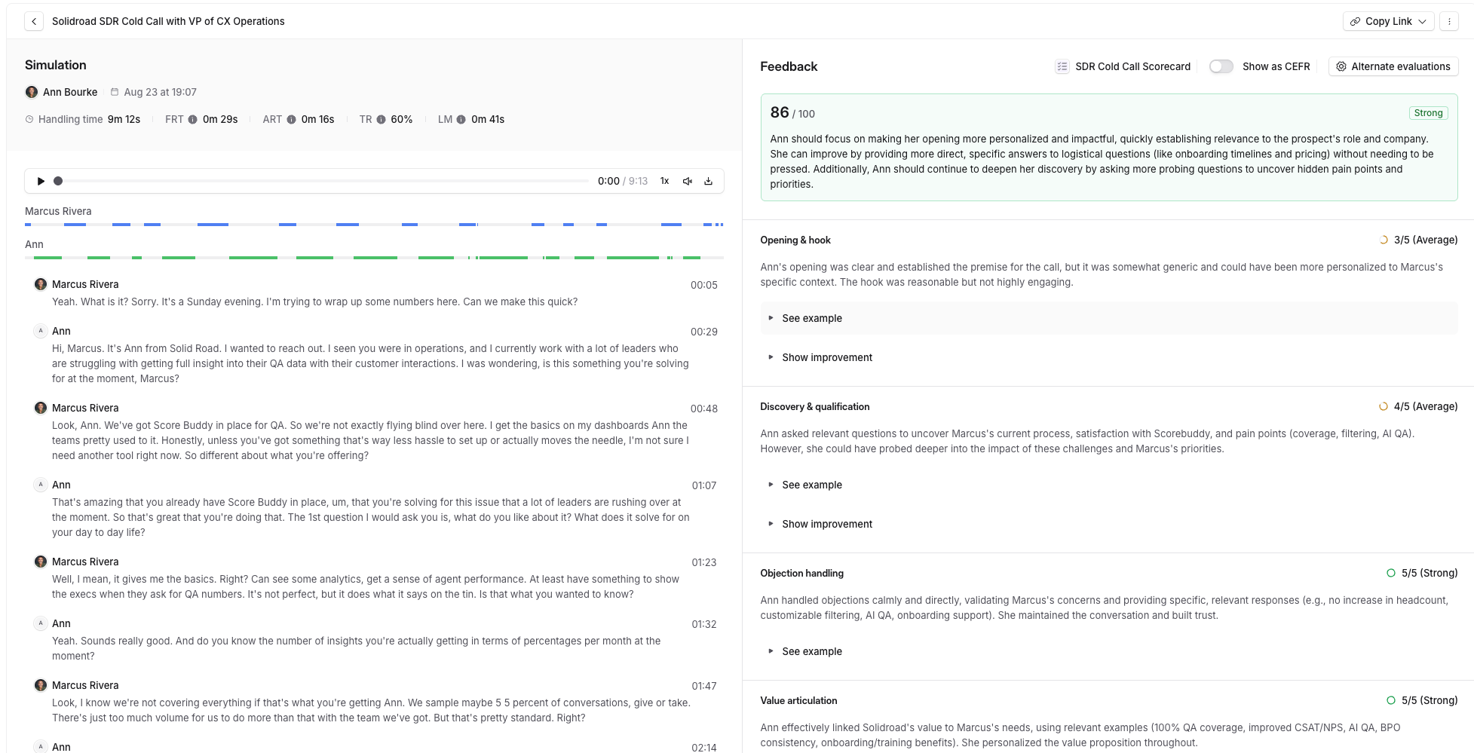Click the page title Solidroad SDR Cold Call
This screenshot has height=753, width=1474.
point(168,21)
